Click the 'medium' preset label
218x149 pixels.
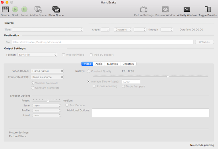tap(67, 100)
